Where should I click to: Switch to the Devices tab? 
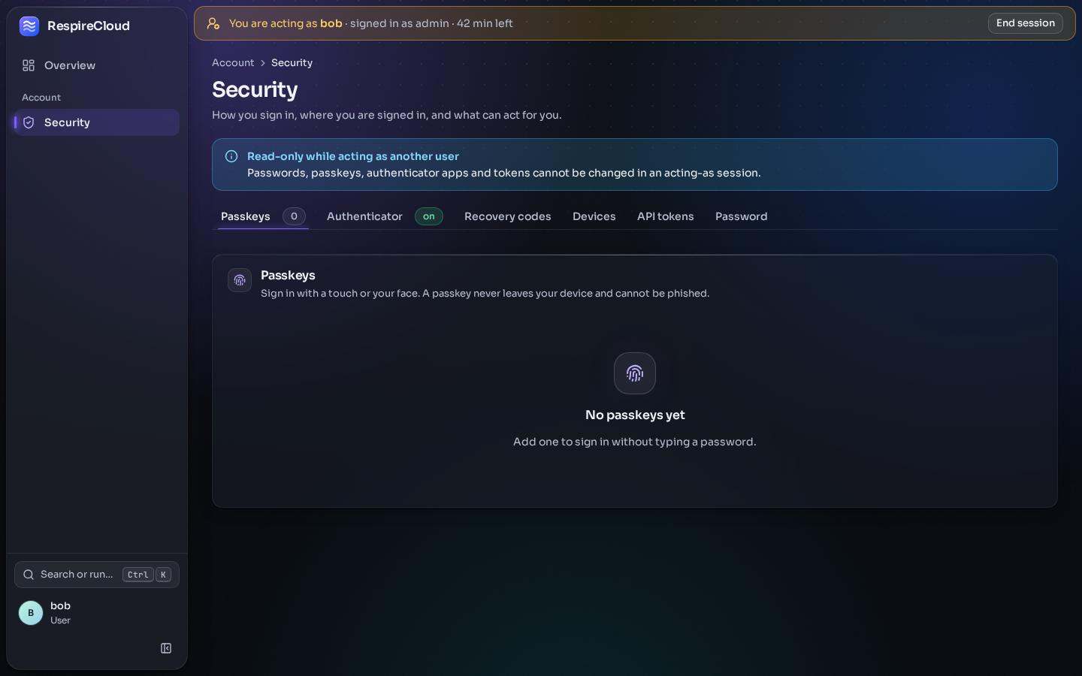[x=594, y=216]
